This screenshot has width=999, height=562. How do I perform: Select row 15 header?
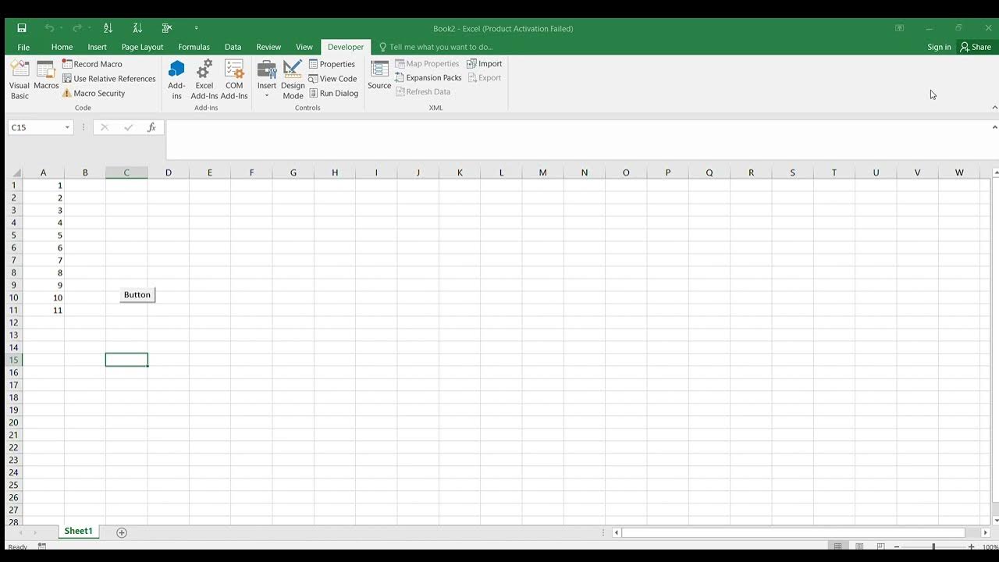(14, 360)
